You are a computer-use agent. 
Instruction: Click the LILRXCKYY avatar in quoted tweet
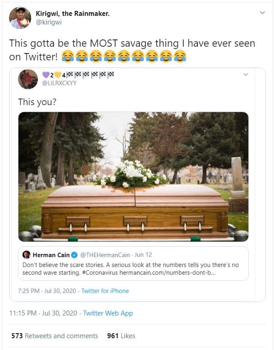tap(28, 79)
